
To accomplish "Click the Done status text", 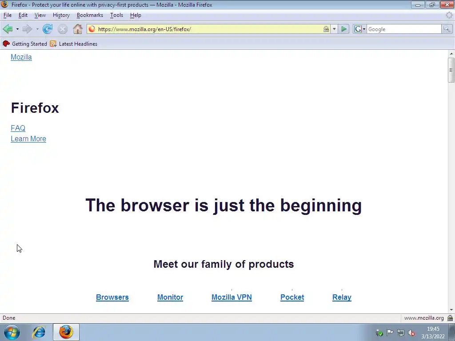I will click(x=9, y=318).
